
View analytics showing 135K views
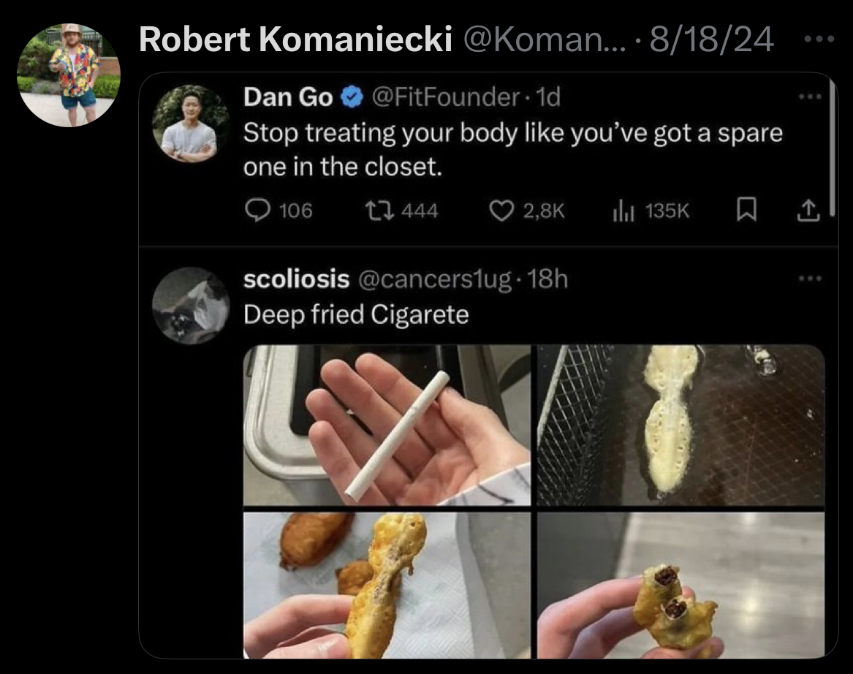coord(621,211)
